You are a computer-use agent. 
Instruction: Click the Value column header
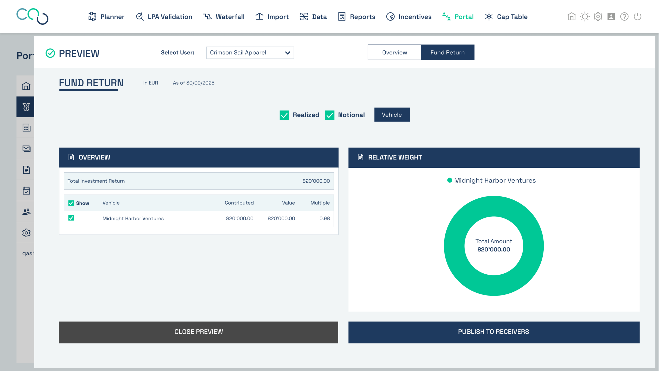tap(288, 203)
